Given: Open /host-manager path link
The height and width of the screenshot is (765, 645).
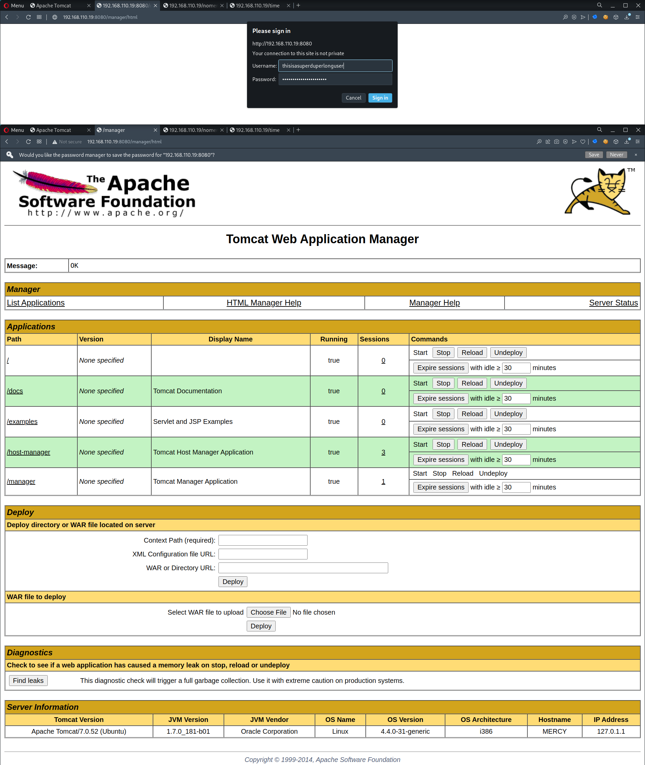Looking at the screenshot, I should click(29, 452).
